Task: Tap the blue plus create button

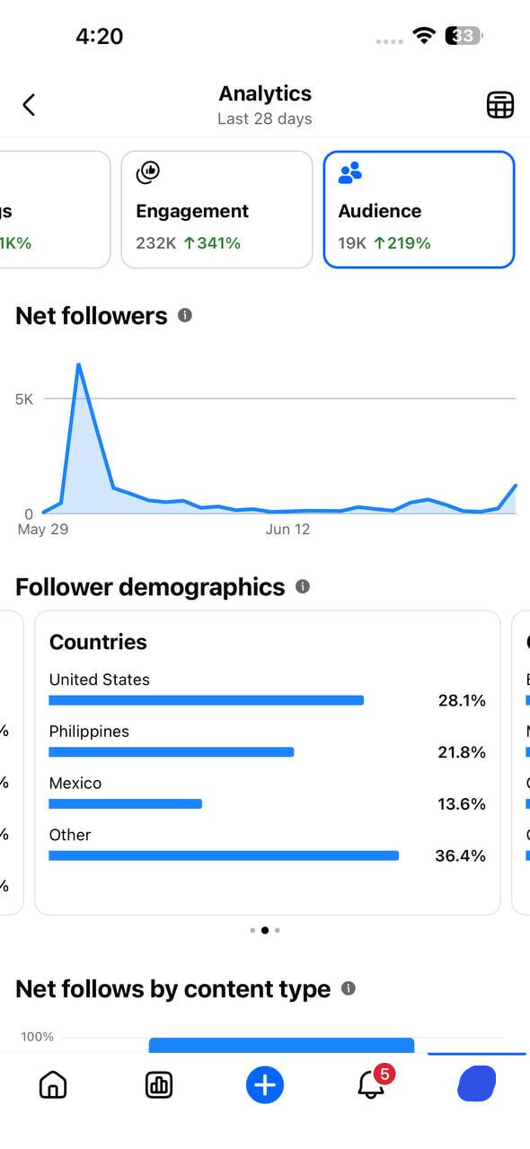Action: click(x=265, y=1085)
